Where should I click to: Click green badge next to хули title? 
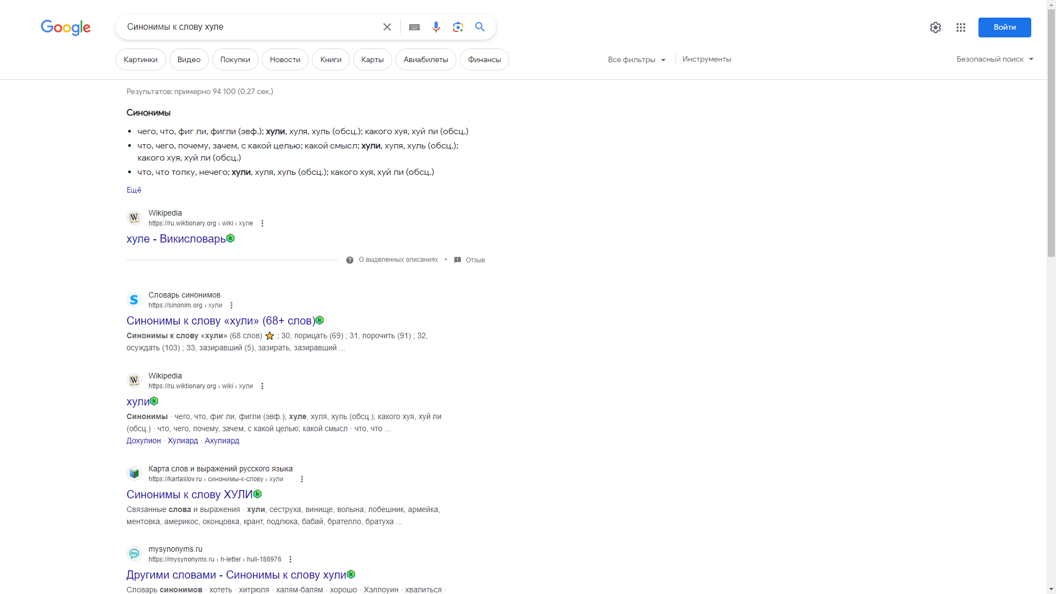click(155, 401)
